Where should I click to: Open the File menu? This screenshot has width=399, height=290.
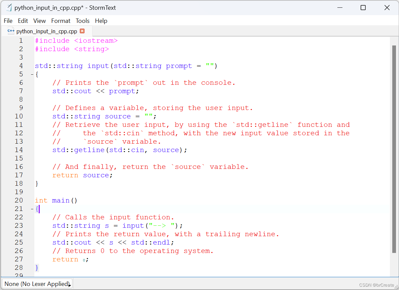click(x=8, y=21)
